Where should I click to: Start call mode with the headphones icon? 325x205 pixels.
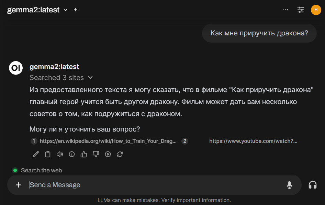coord(313,185)
